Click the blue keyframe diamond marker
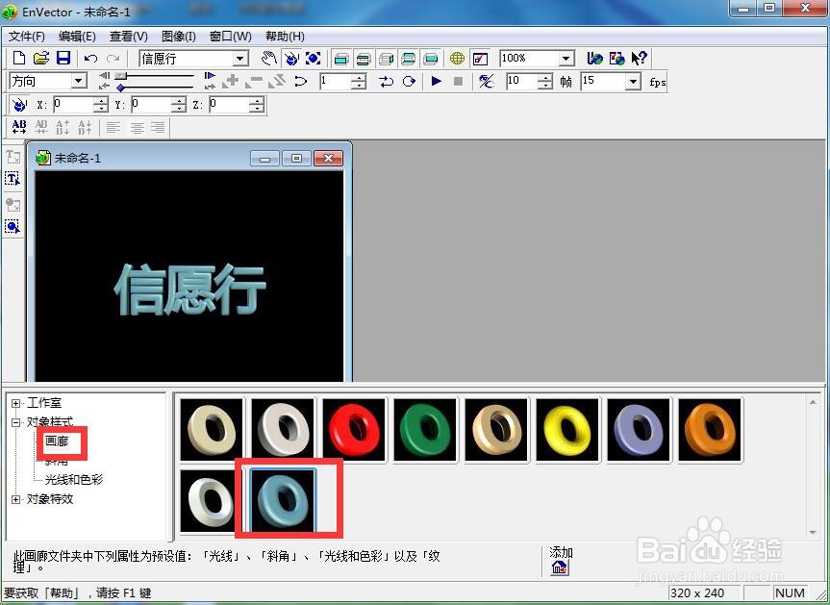 (x=121, y=88)
